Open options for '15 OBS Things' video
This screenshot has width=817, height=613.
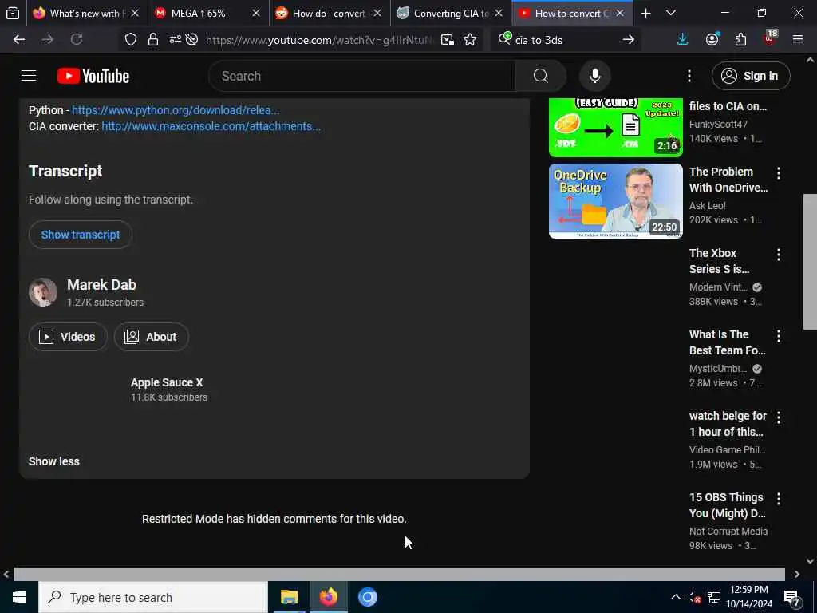pos(779,498)
